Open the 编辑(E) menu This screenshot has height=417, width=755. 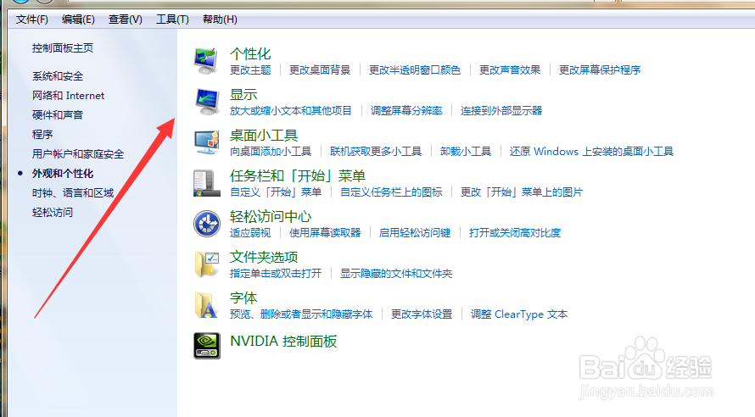(78, 19)
